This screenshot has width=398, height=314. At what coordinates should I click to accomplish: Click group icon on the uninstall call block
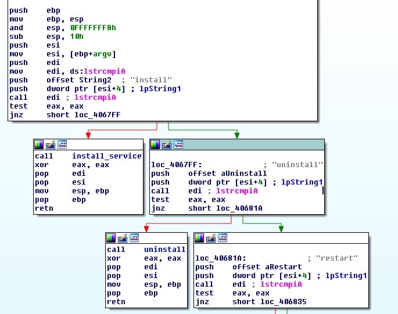(x=134, y=238)
